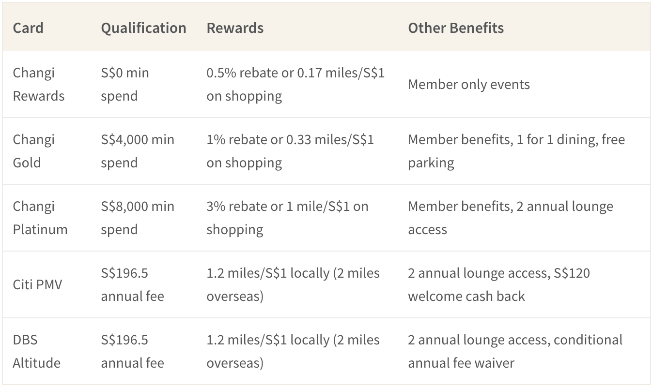The width and height of the screenshot is (652, 387).
Task: Click the Rewards column header
Action: pos(235,28)
